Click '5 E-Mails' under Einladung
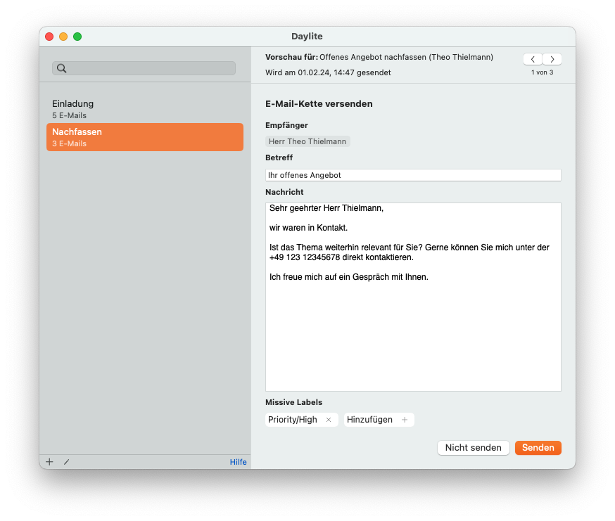Viewport: 615px width, 521px height. (69, 115)
